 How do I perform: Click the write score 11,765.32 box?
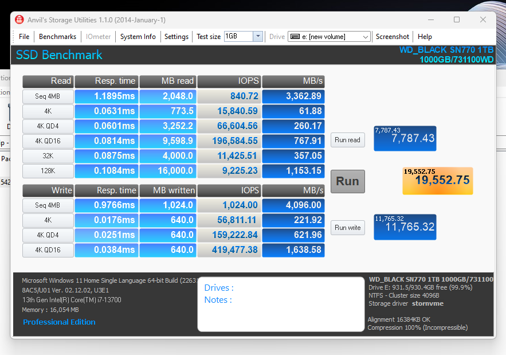pyautogui.click(x=405, y=227)
